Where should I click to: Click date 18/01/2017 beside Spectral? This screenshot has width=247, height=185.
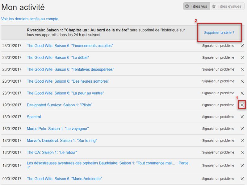click(12, 117)
